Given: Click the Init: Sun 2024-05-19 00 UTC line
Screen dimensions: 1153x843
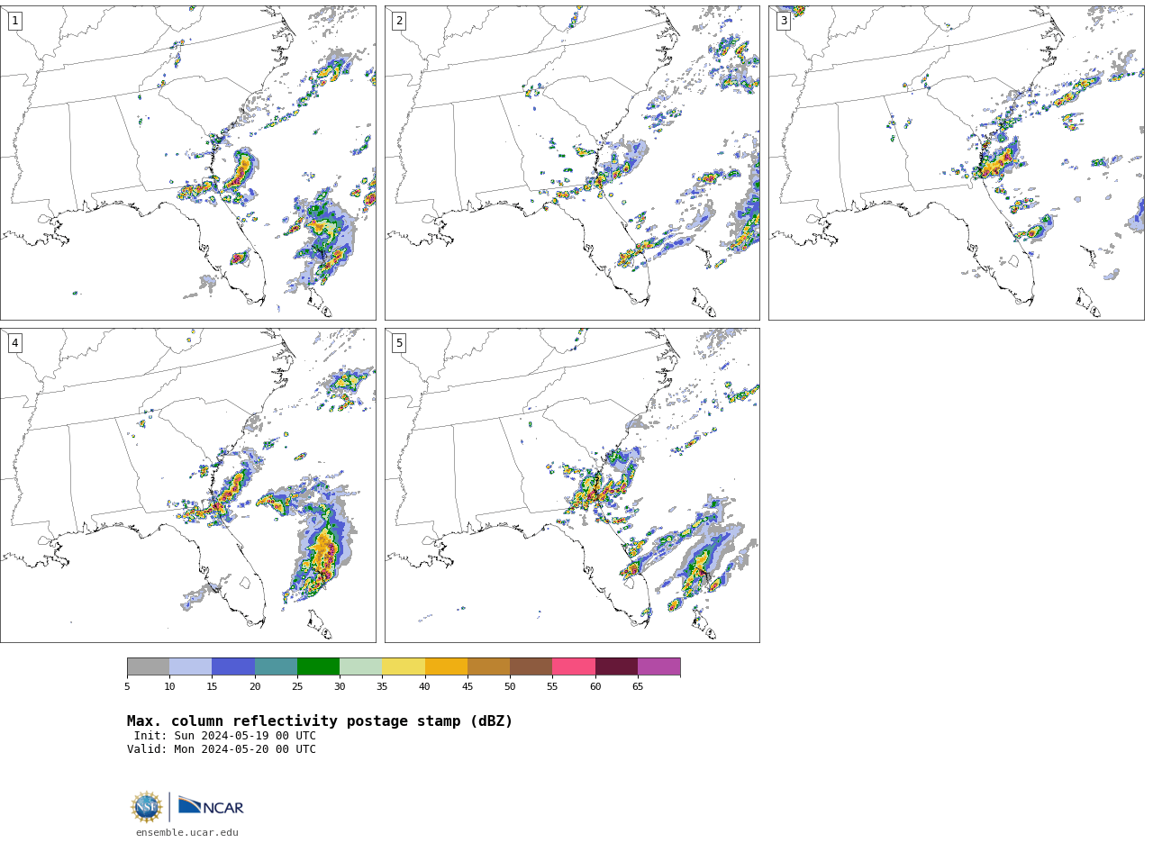Looking at the screenshot, I should (224, 736).
